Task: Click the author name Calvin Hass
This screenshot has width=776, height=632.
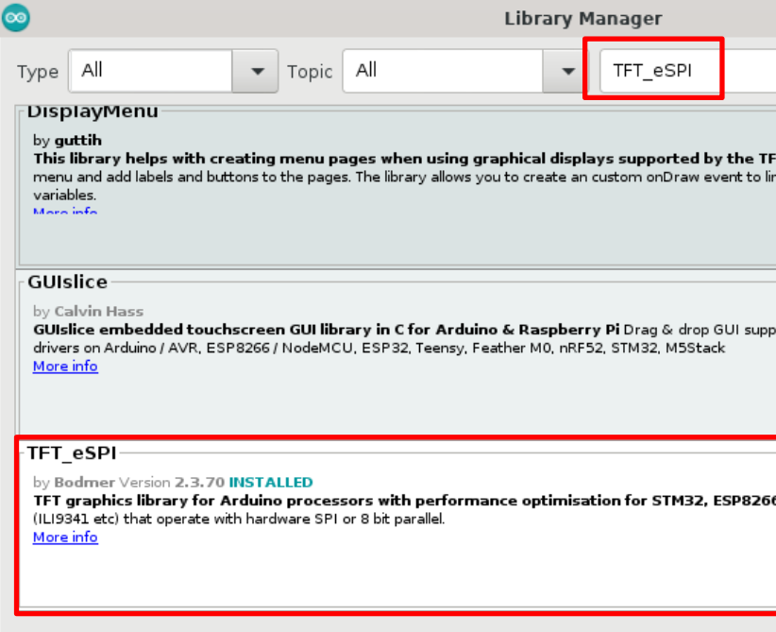Action: click(x=99, y=311)
